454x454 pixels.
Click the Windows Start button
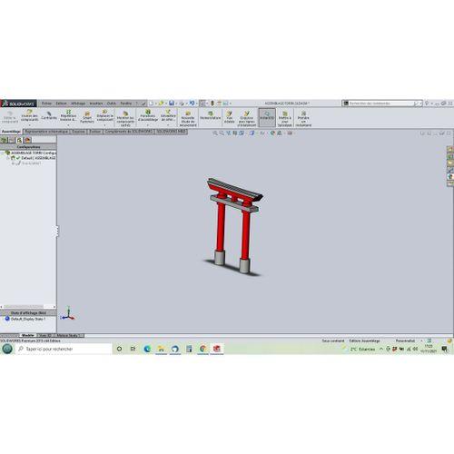(x=7, y=349)
